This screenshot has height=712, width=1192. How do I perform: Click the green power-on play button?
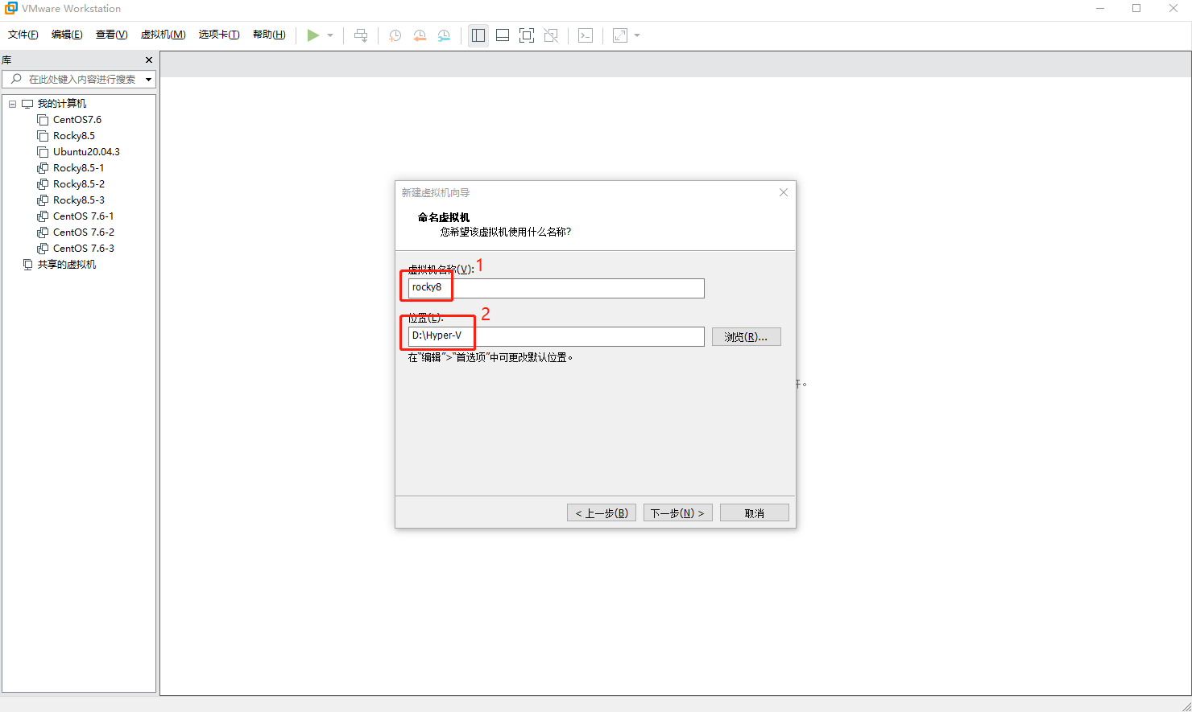point(313,35)
